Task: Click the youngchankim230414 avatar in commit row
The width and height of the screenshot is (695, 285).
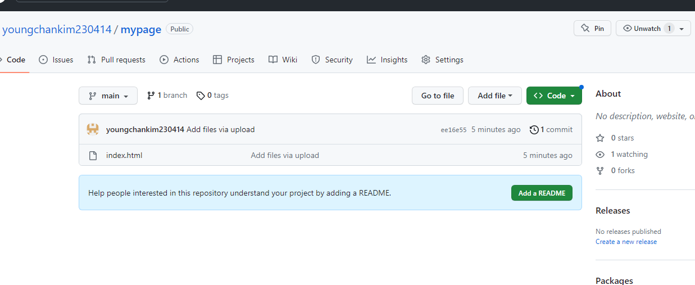Action: click(93, 129)
